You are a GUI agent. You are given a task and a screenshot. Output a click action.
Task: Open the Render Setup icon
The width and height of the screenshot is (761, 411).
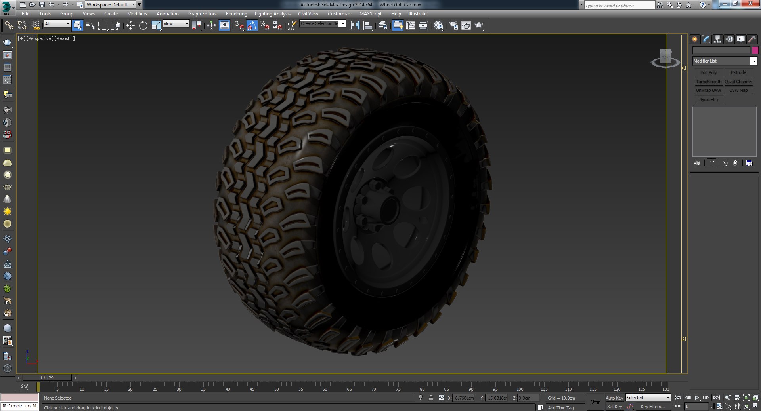click(453, 25)
